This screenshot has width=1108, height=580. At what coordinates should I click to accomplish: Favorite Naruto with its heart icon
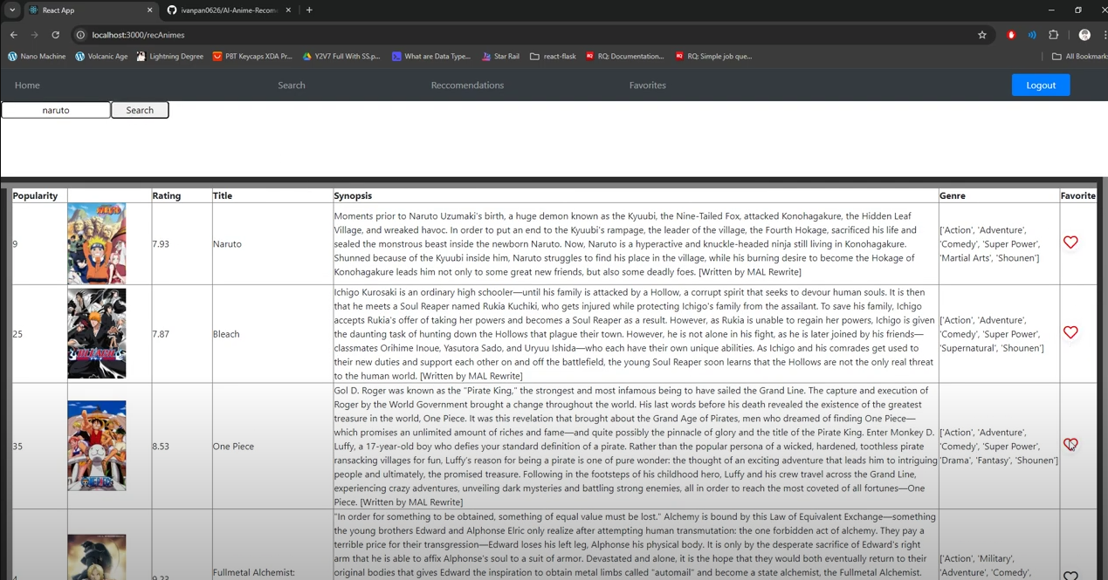click(x=1070, y=242)
